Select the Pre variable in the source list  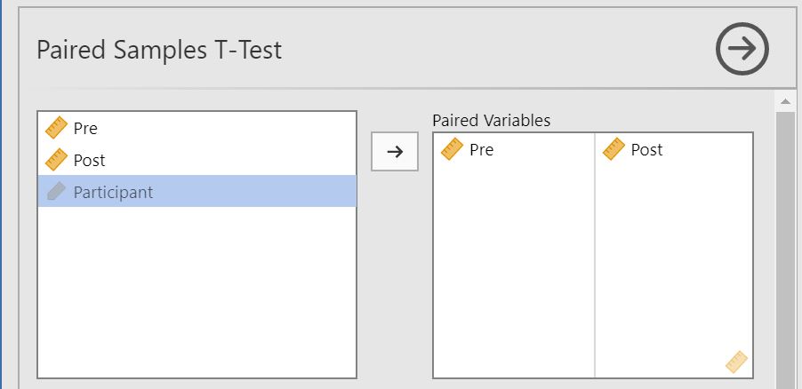tap(86, 128)
